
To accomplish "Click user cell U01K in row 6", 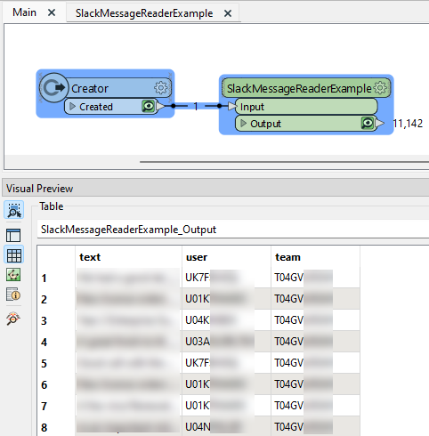I will (226, 384).
